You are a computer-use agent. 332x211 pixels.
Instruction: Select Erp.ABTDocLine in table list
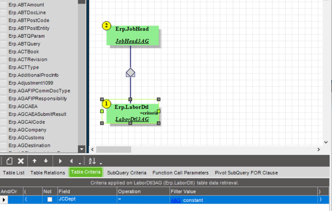[27, 12]
